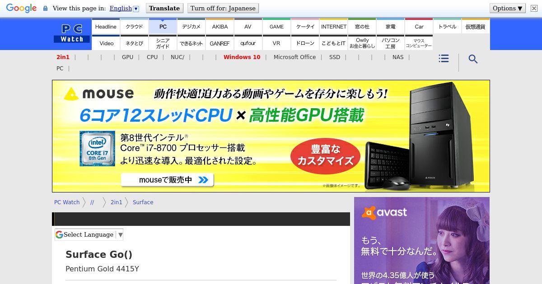Open the マウスコンピューター tab
Viewport: 542px width, 284px height.
[x=419, y=43]
